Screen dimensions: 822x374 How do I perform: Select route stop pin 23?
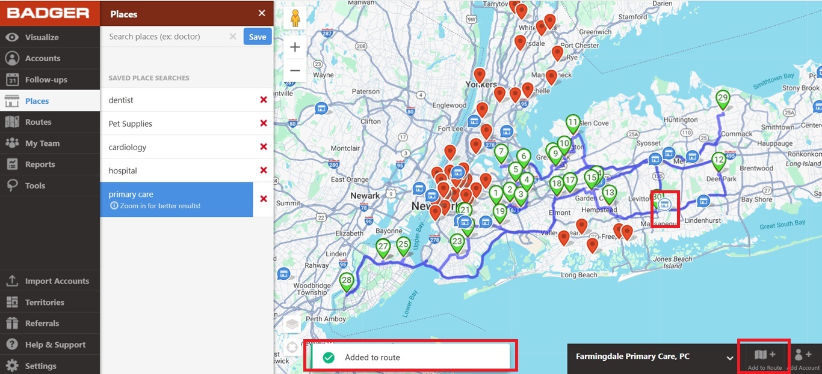click(457, 244)
